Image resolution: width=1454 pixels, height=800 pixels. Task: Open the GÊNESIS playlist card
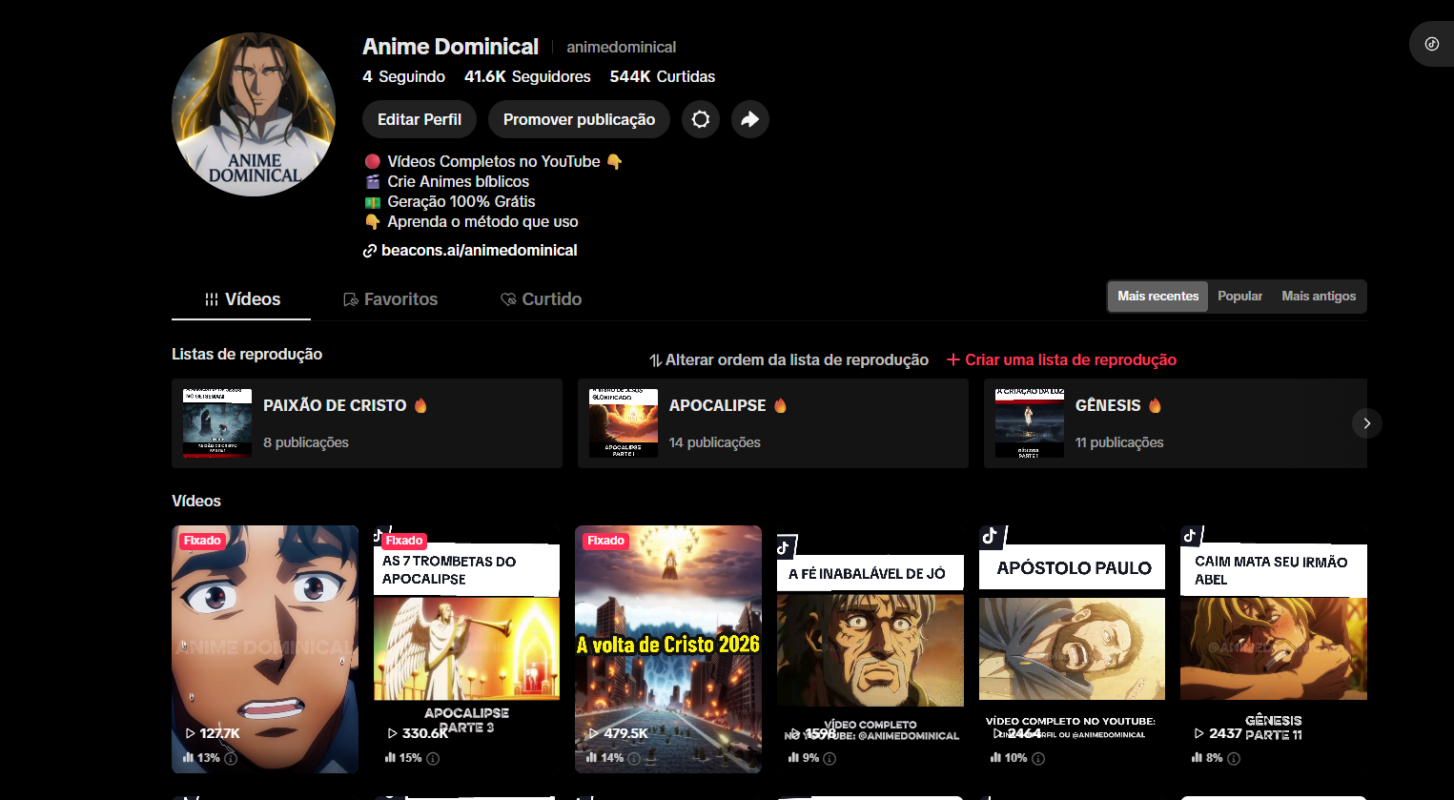click(1176, 423)
